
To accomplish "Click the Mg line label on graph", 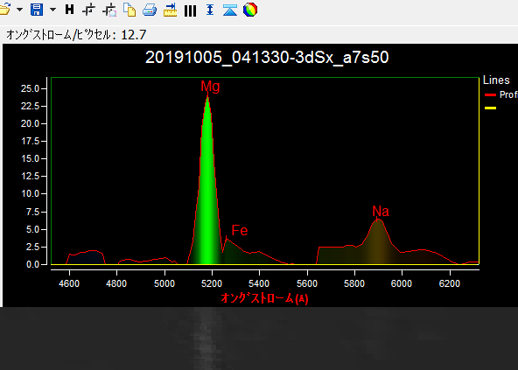I will (210, 87).
